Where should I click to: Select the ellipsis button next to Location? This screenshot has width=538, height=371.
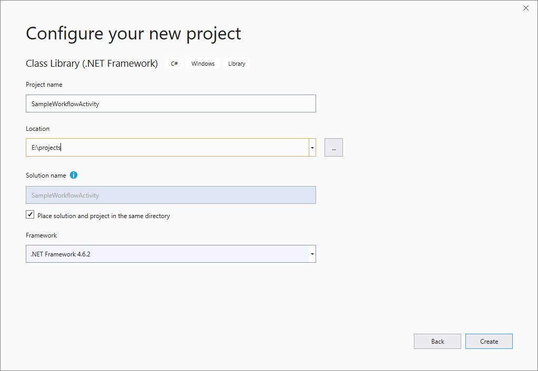[333, 147]
